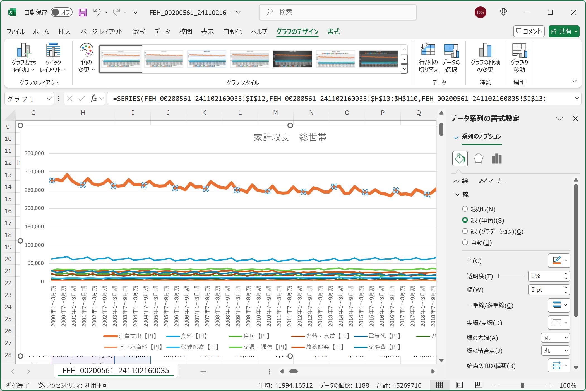Switch to Page Break Preview icon
Image resolution: width=586 pixels, height=391 pixels.
click(479, 385)
